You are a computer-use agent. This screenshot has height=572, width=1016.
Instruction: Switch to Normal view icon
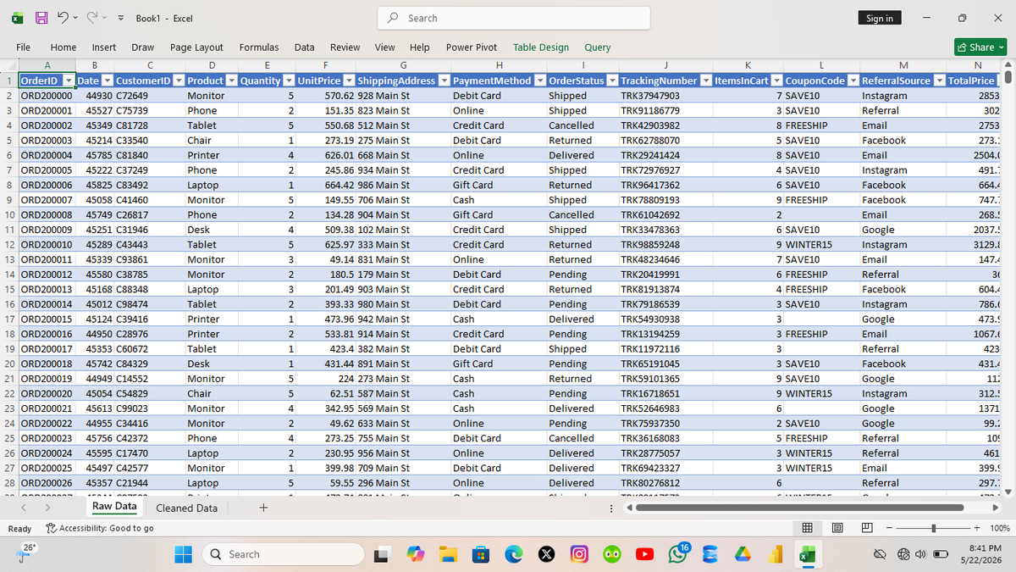tap(809, 528)
